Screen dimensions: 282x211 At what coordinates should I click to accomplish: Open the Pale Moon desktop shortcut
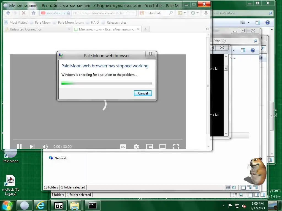[10, 156]
